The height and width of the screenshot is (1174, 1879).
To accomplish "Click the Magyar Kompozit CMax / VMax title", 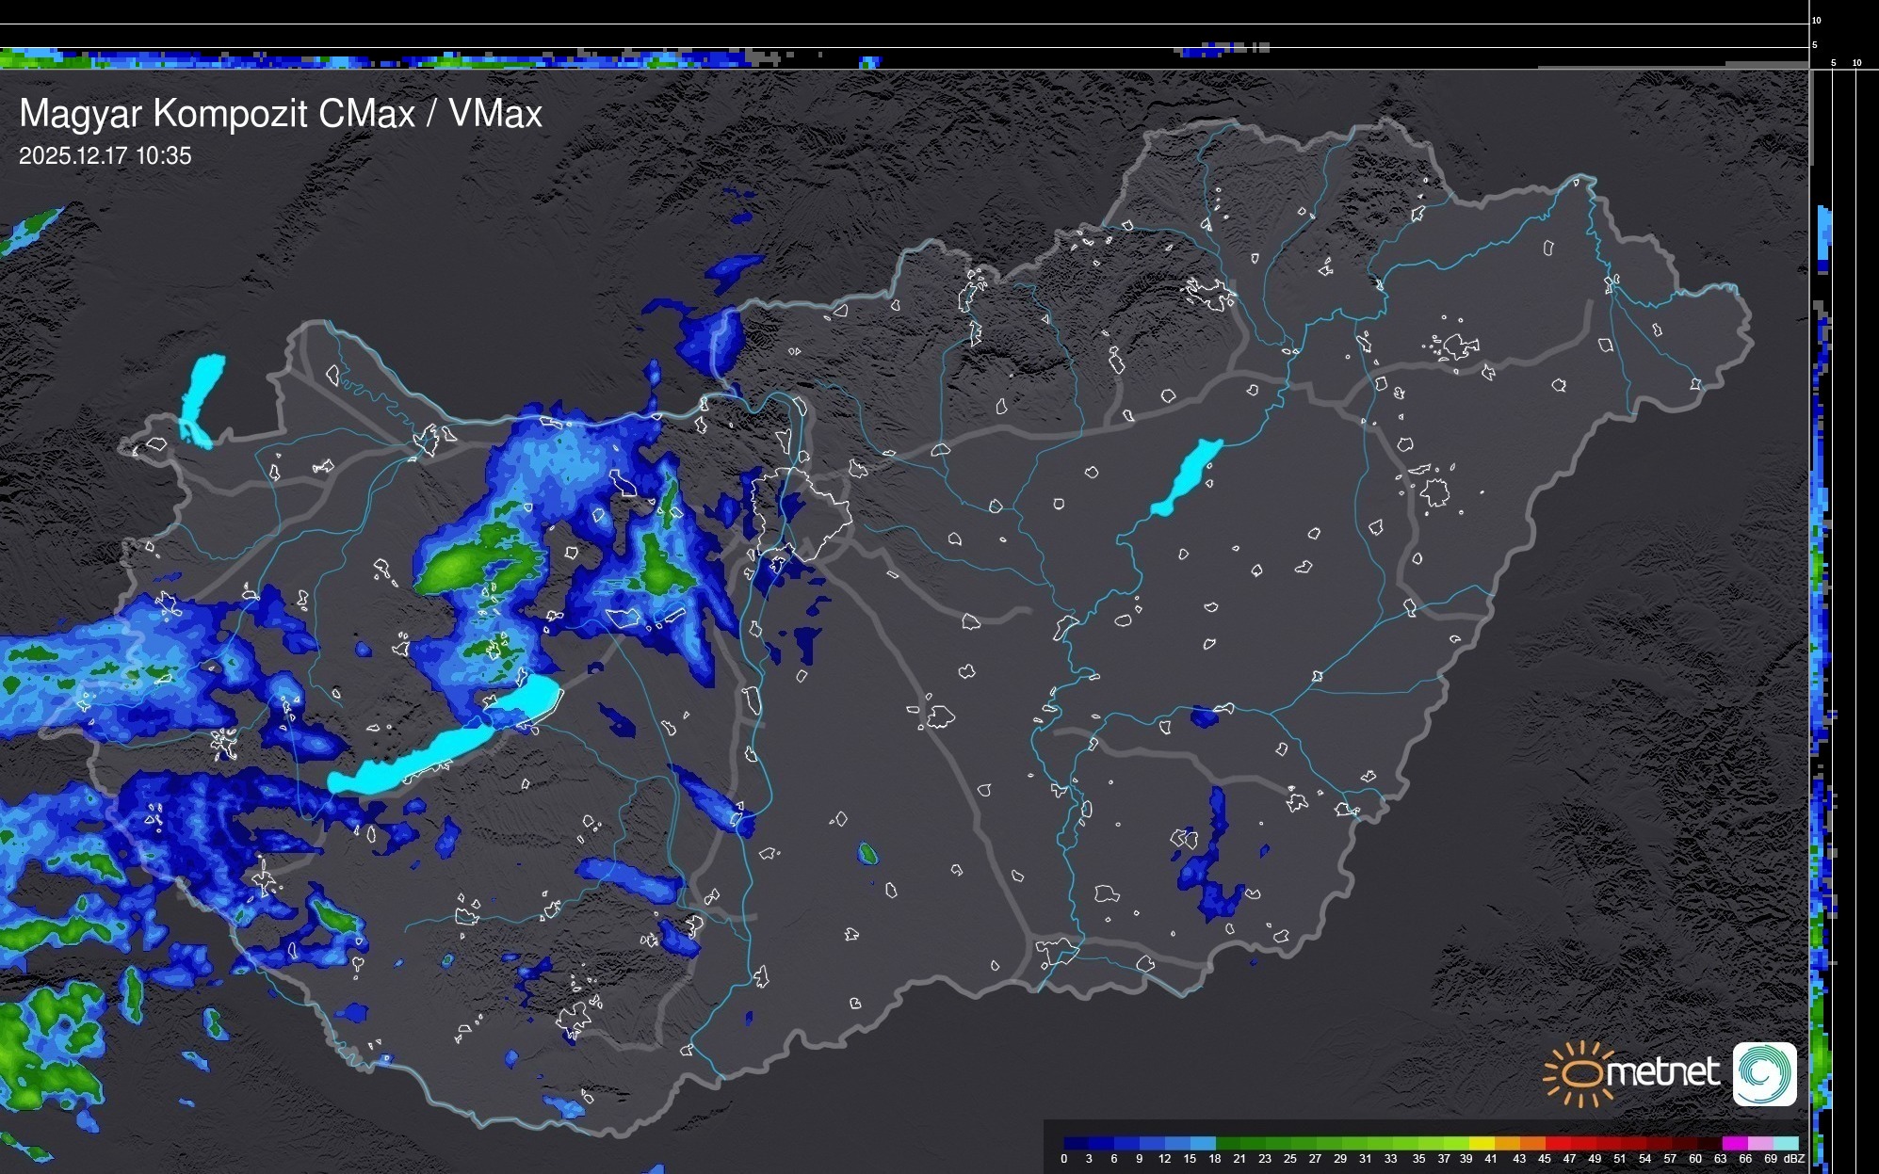I will [x=281, y=114].
